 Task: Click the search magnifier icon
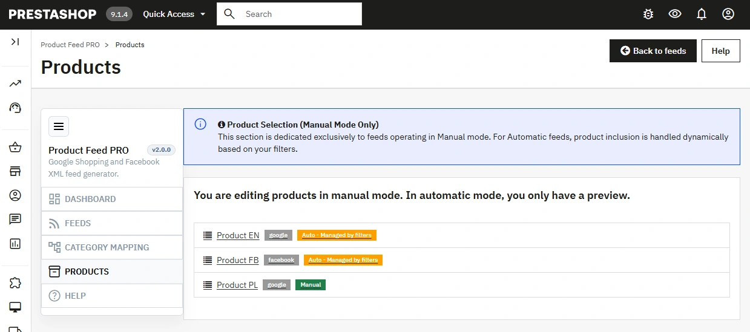click(x=229, y=14)
